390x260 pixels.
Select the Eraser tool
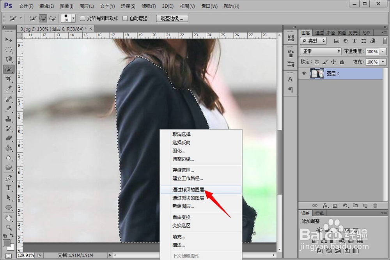click(9, 138)
